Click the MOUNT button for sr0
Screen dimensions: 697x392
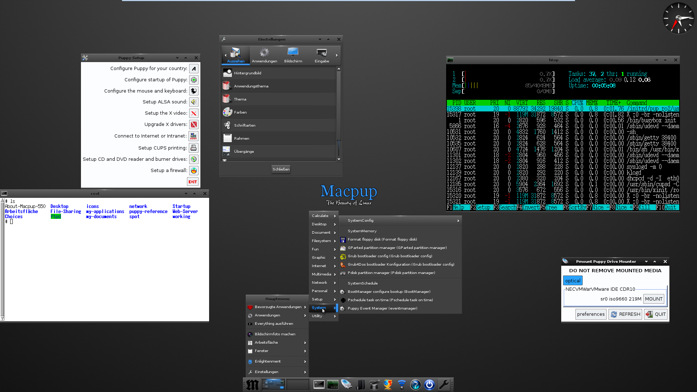pos(653,299)
